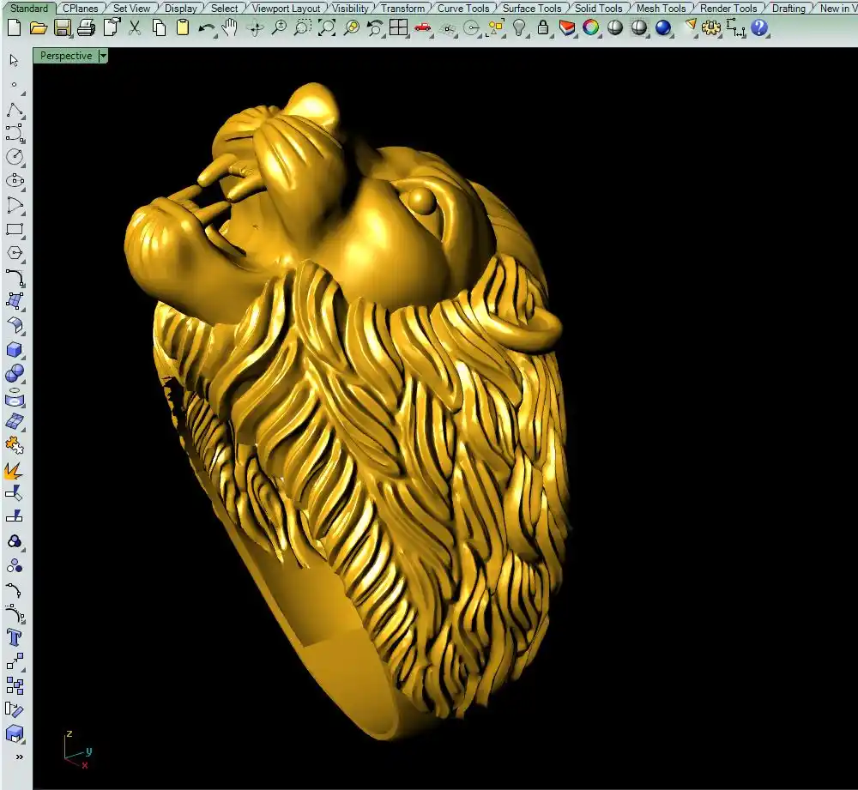Click the Zoom Extents icon
This screenshot has width=858, height=790.
point(327,27)
